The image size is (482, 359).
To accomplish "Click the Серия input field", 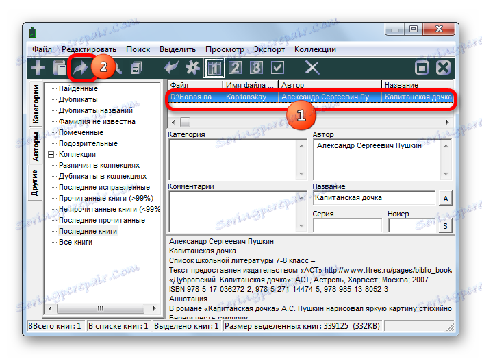I will click(347, 225).
